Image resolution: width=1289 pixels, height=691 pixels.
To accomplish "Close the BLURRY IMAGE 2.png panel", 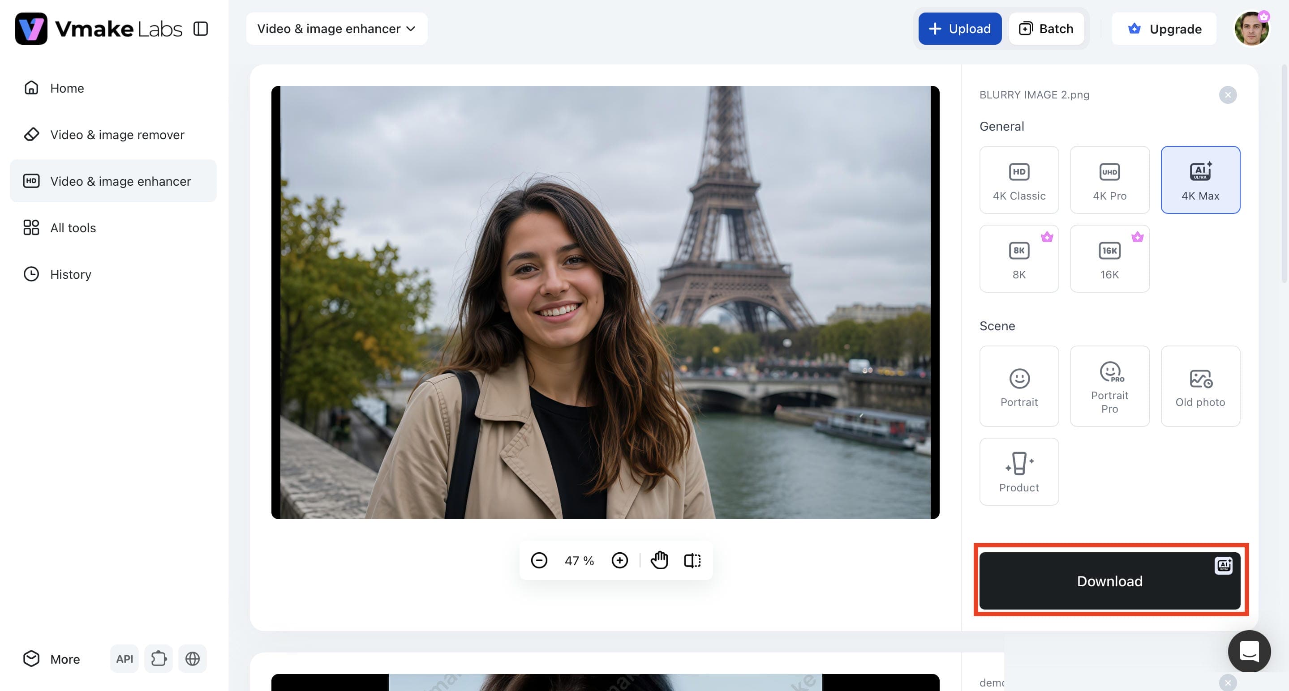I will point(1228,95).
